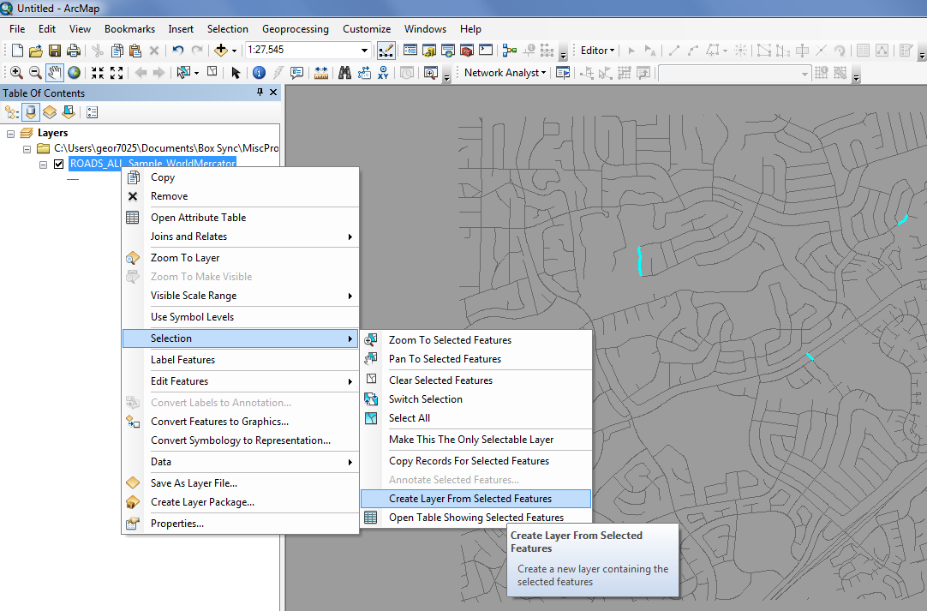927x611 pixels.
Task: Select the Measure tool
Action: [320, 72]
